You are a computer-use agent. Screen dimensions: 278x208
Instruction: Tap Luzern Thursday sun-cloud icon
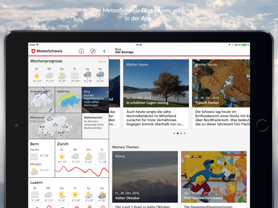pos(62,195)
